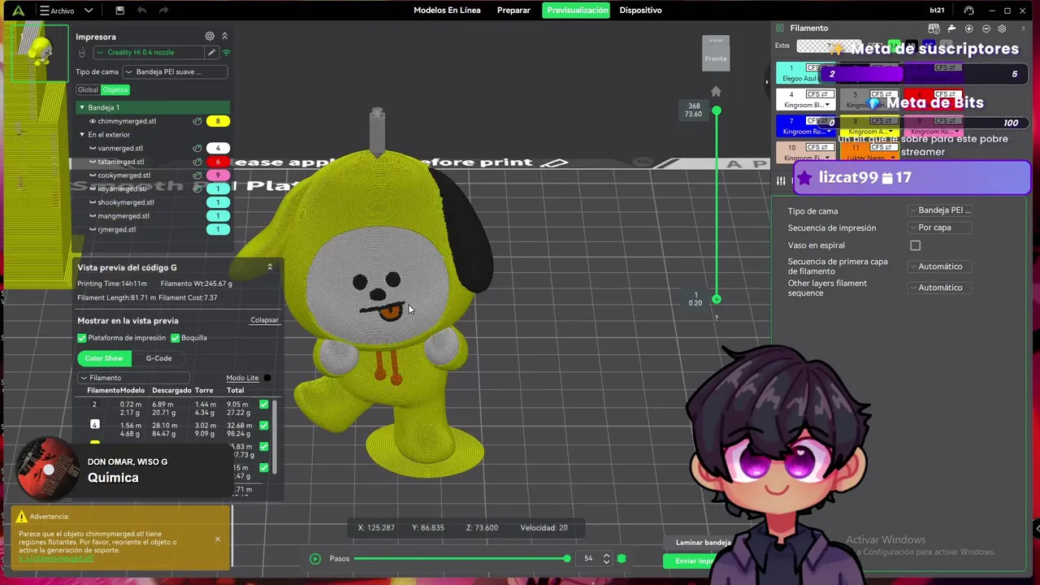Open the Archivo menu
The height and width of the screenshot is (585, 1040).
tap(66, 11)
